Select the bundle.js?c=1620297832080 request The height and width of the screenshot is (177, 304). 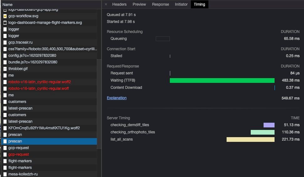49,62
